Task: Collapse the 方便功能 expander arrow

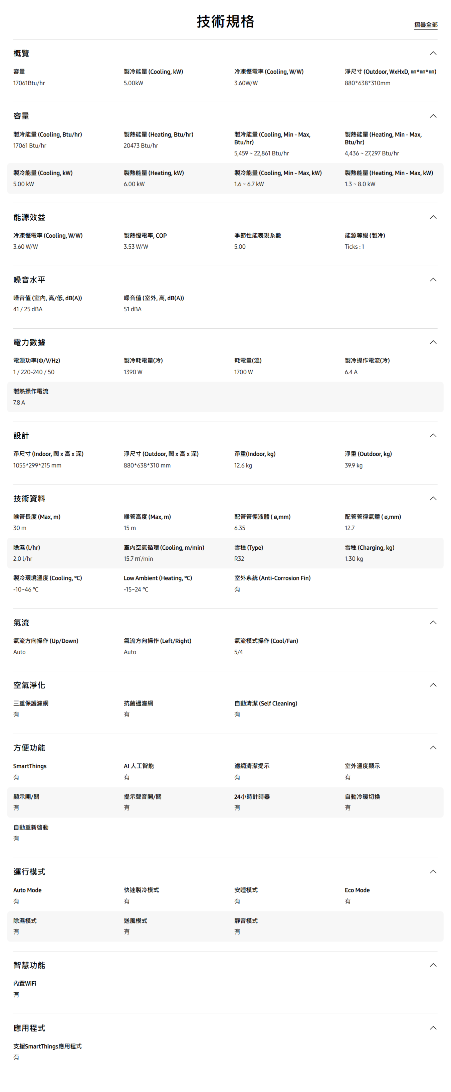Action: tap(433, 748)
